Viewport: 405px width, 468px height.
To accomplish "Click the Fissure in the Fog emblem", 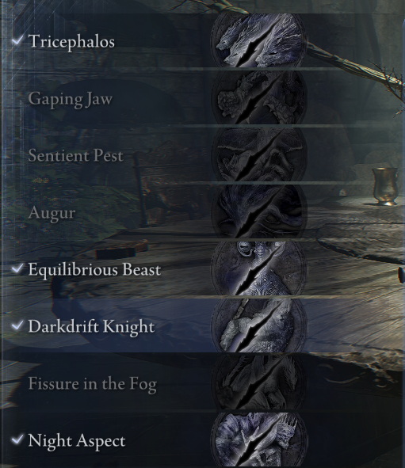I will click(x=258, y=382).
